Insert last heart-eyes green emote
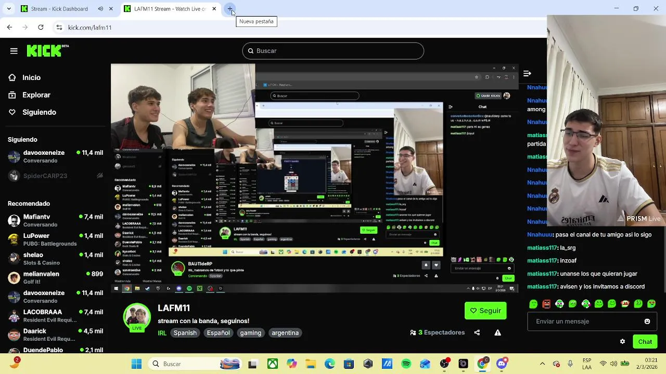Viewport: 666px width, 374px height. coord(651,304)
